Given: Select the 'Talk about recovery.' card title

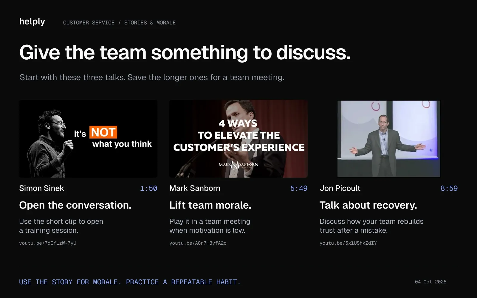Looking at the screenshot, I should pyautogui.click(x=368, y=205).
